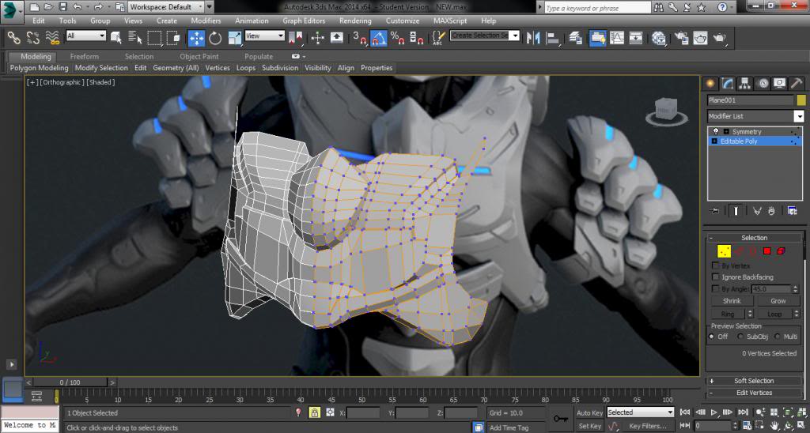Click the Select and Link tool
Viewport: 810px width, 433px height.
(x=13, y=37)
